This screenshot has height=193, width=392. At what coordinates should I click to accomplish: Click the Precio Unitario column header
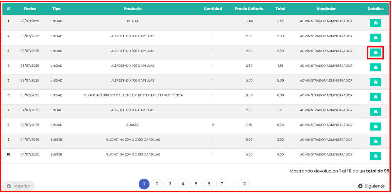pyautogui.click(x=249, y=9)
